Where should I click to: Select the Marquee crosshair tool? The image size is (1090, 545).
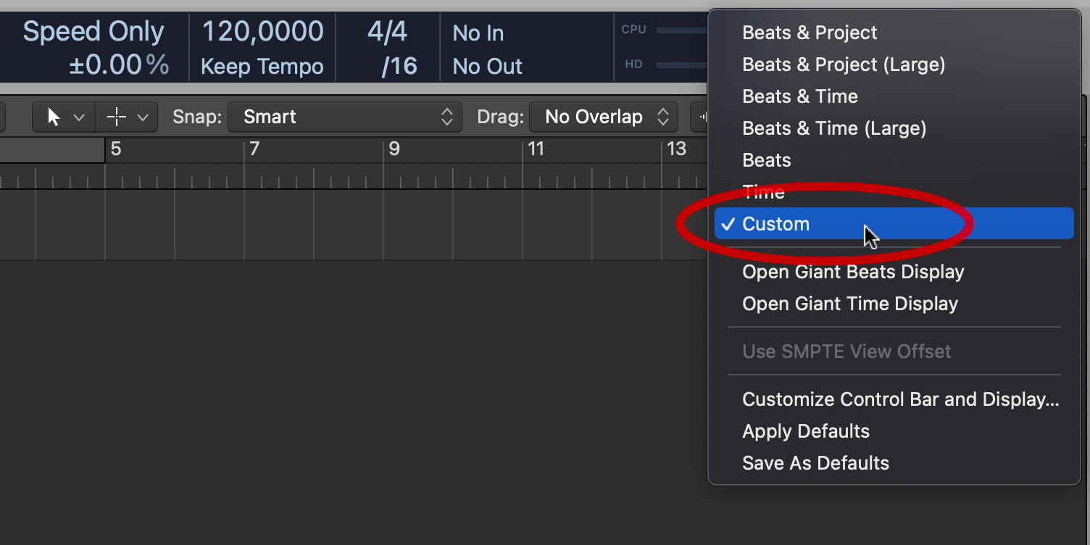click(x=117, y=117)
